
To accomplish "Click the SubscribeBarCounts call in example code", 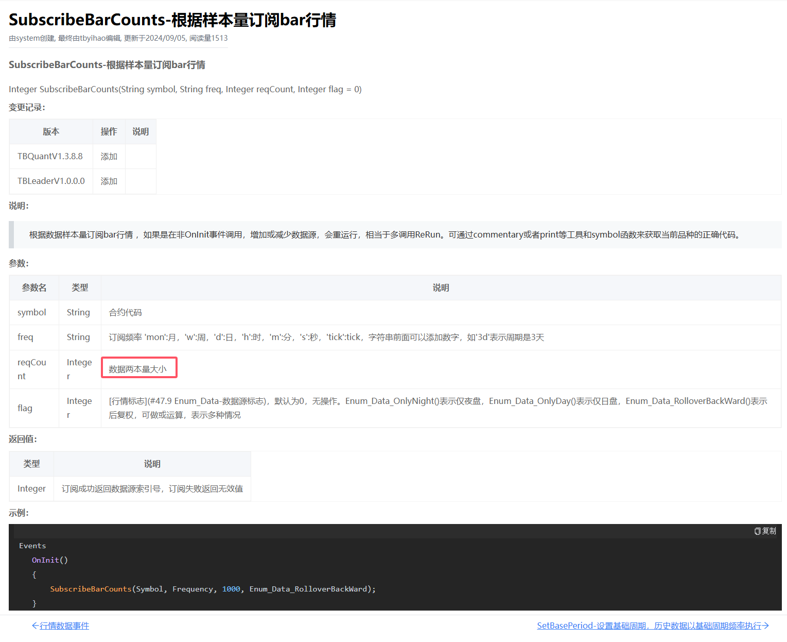I will (91, 589).
